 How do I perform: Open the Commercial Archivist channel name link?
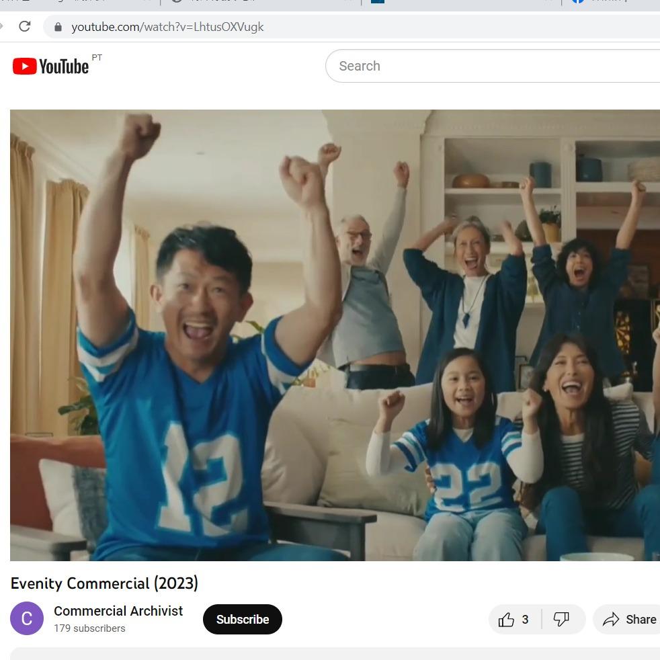point(118,611)
